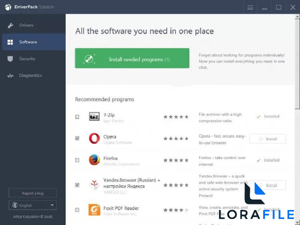Click the Opera Software publisher text
The height and width of the screenshot is (225, 300).
pyautogui.click(x=118, y=142)
